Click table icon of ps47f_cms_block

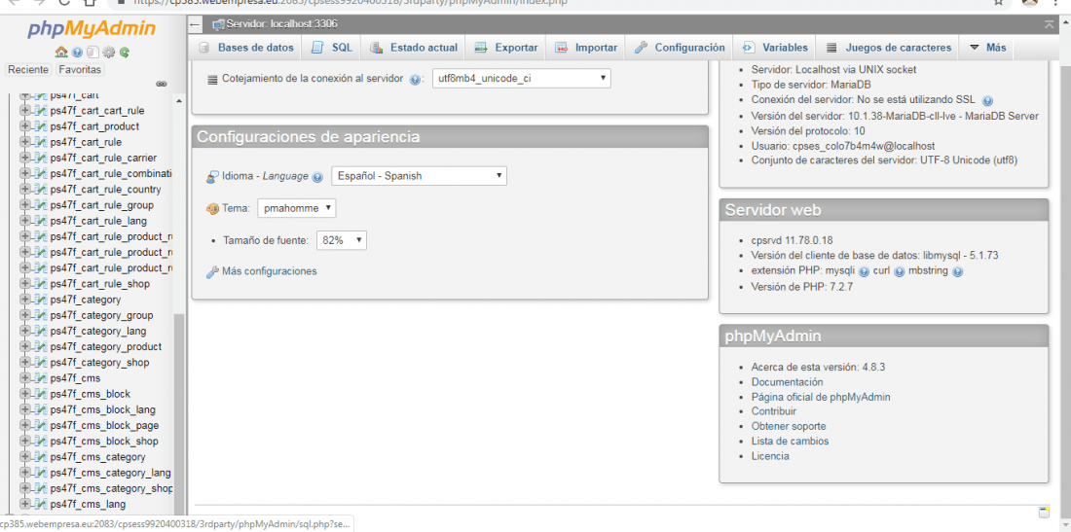click(x=40, y=394)
